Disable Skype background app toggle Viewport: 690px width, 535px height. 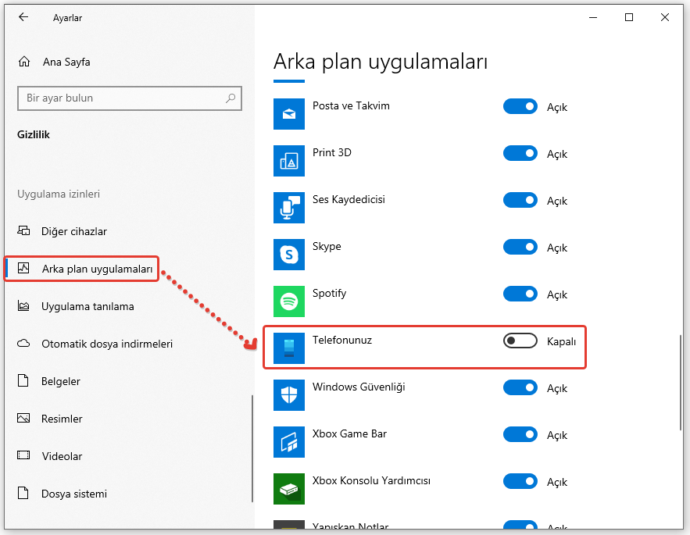click(x=520, y=247)
